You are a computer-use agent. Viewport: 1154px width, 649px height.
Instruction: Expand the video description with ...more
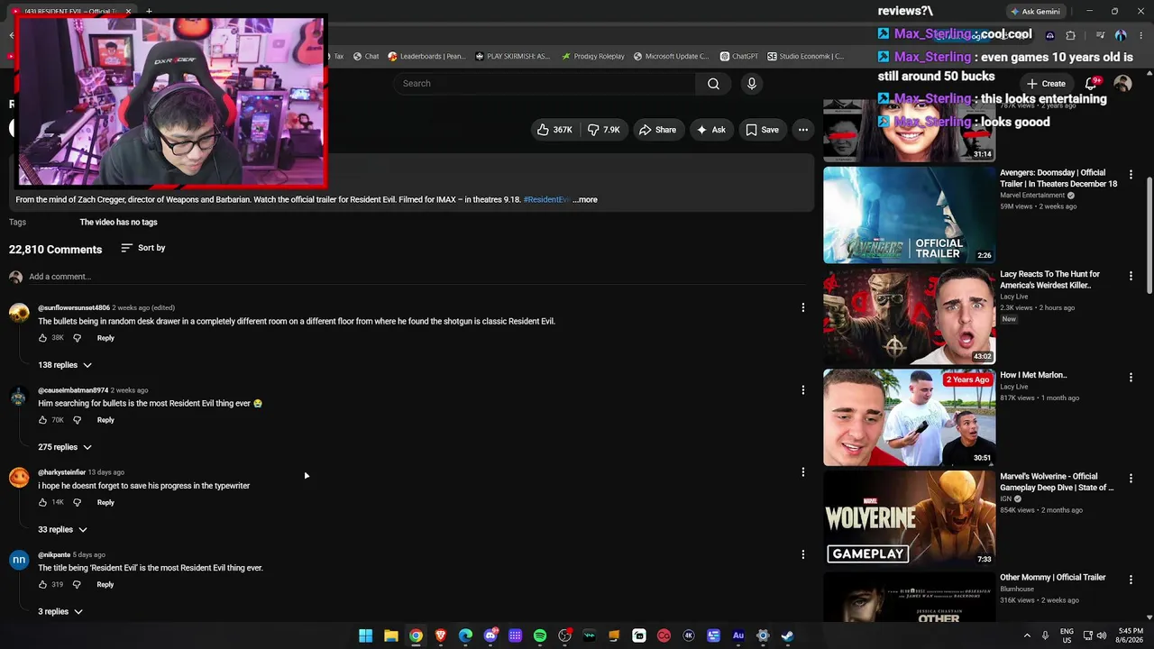[x=585, y=200]
